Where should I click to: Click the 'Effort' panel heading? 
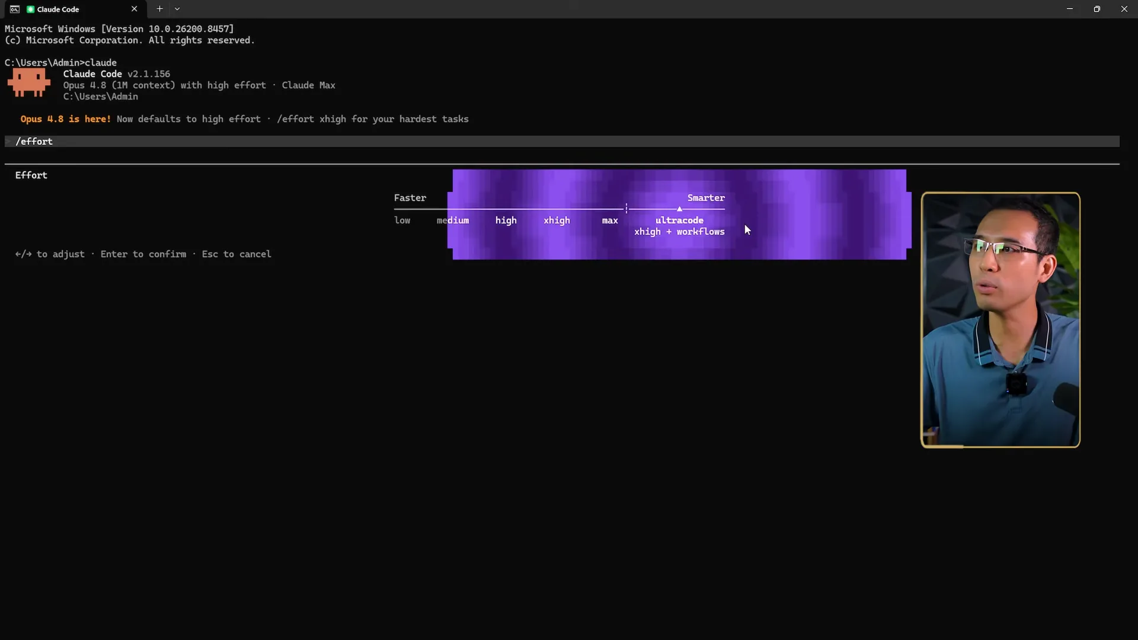31,175
